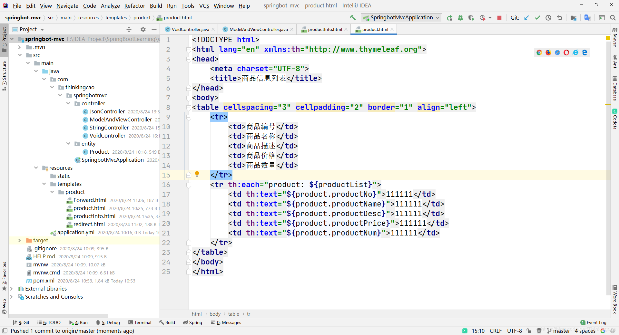Close the product.html editor tab
This screenshot has height=335, width=619.
coord(392,29)
